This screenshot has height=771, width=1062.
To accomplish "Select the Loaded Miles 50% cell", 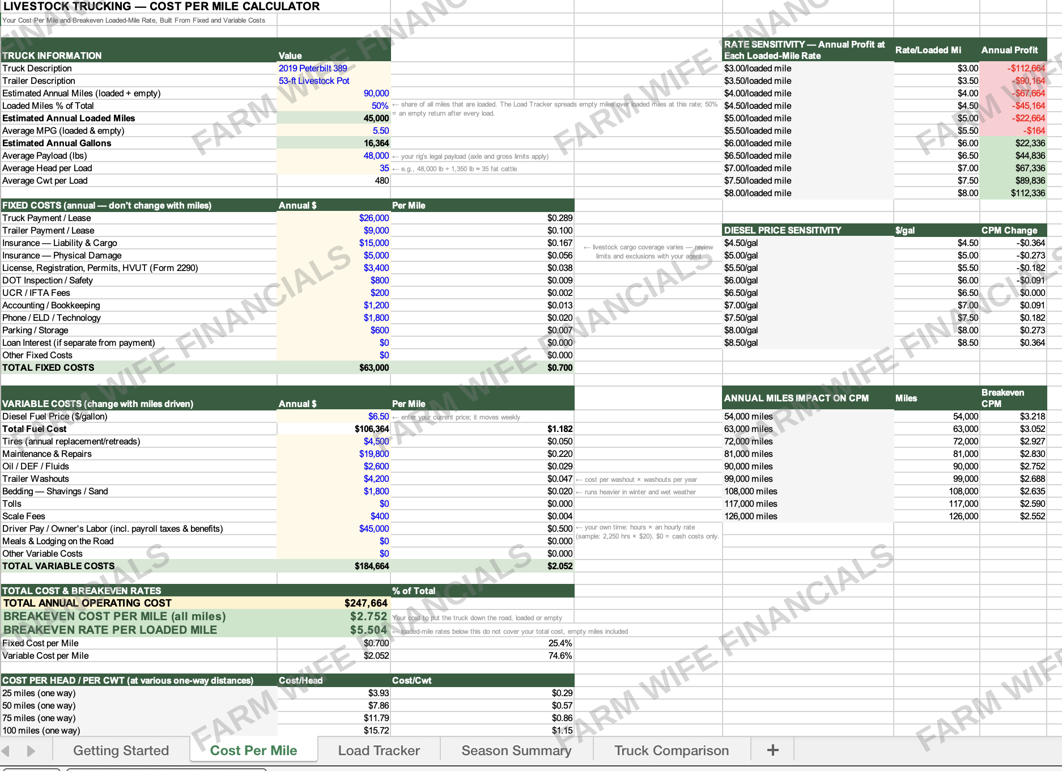I will point(334,106).
